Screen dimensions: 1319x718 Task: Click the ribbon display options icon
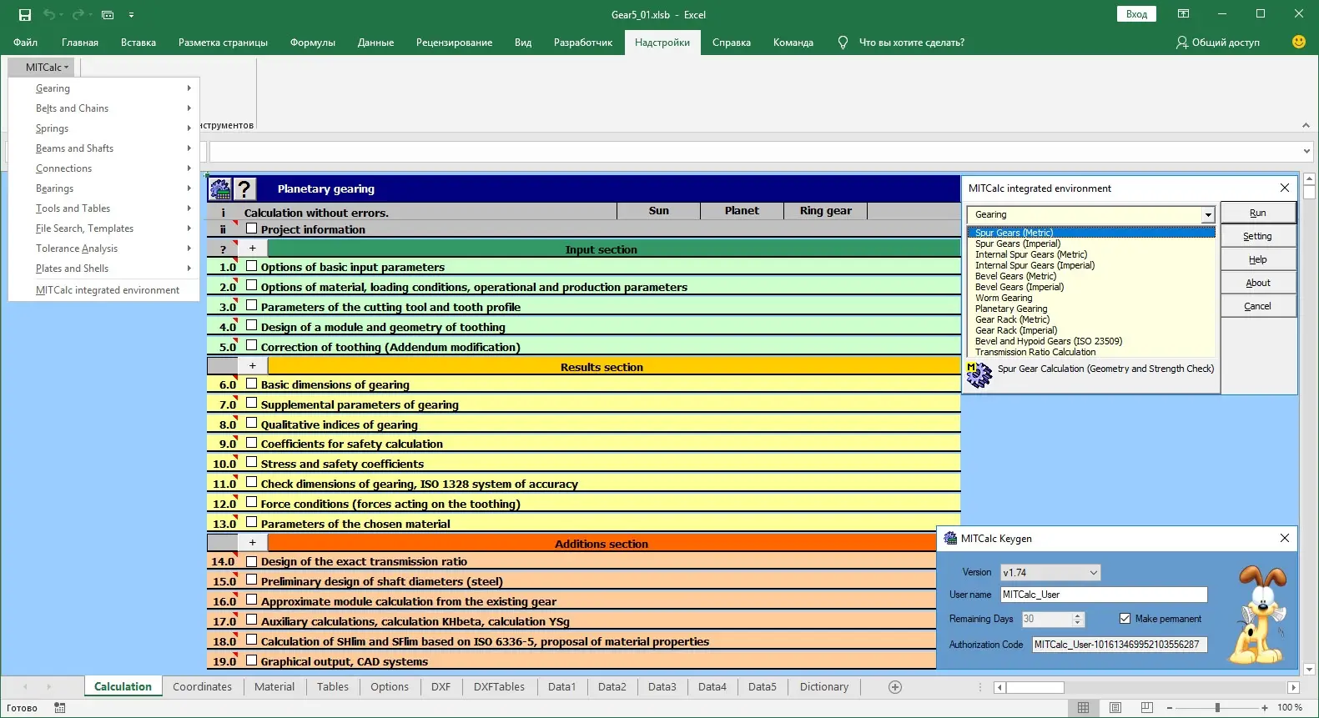click(1183, 14)
